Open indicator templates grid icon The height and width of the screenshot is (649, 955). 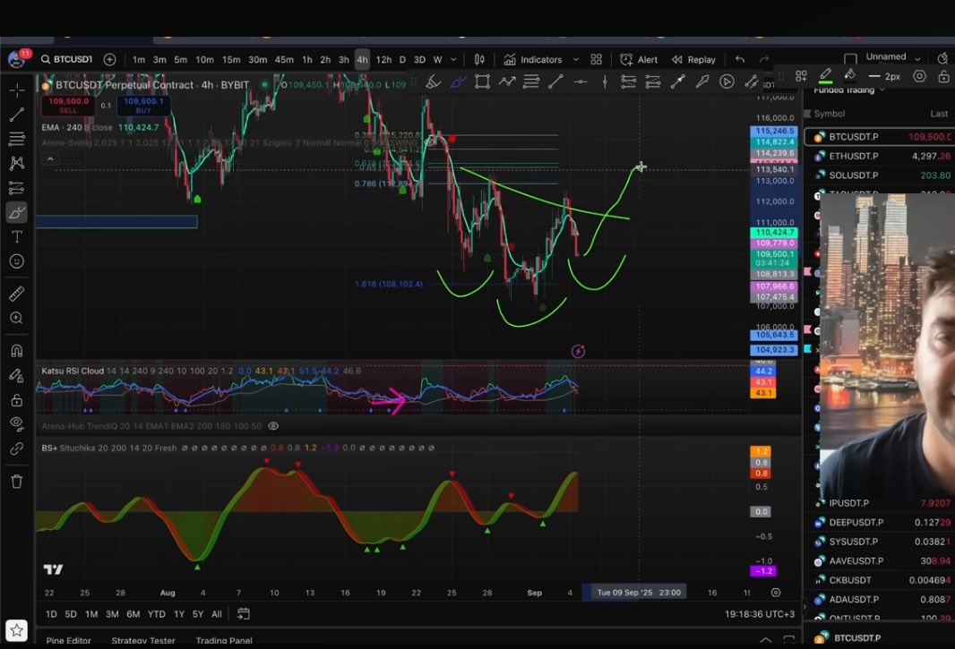[597, 60]
